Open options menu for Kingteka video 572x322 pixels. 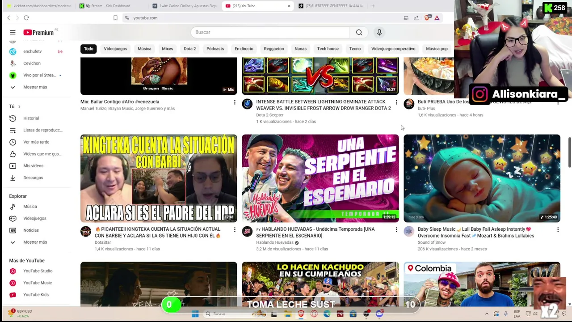pos(235,230)
